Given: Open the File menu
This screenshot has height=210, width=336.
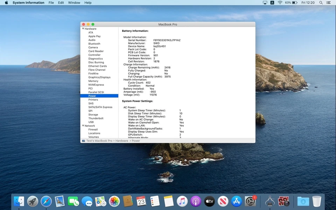Looking at the screenshot, I should pos(51,2).
